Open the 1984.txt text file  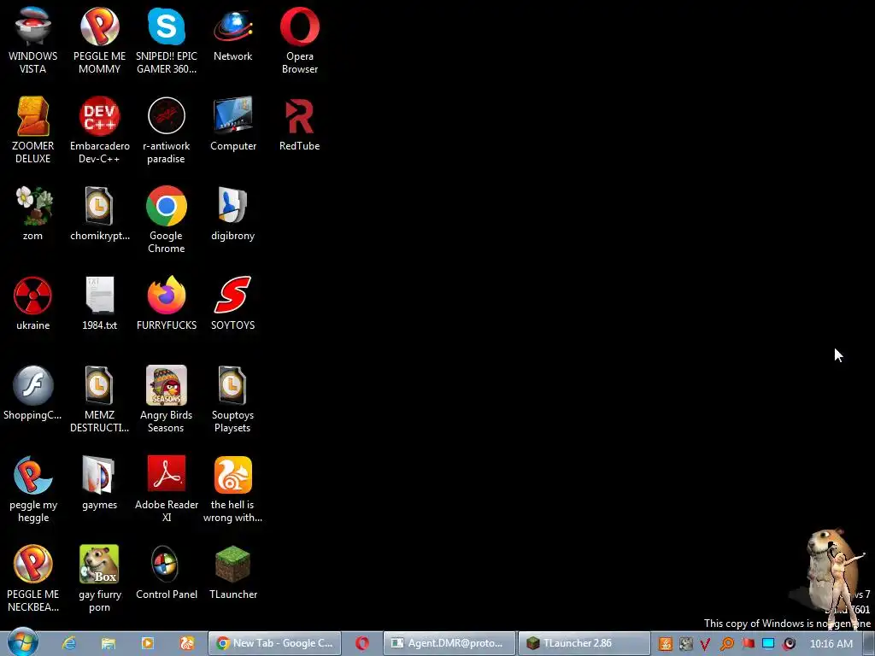(99, 303)
